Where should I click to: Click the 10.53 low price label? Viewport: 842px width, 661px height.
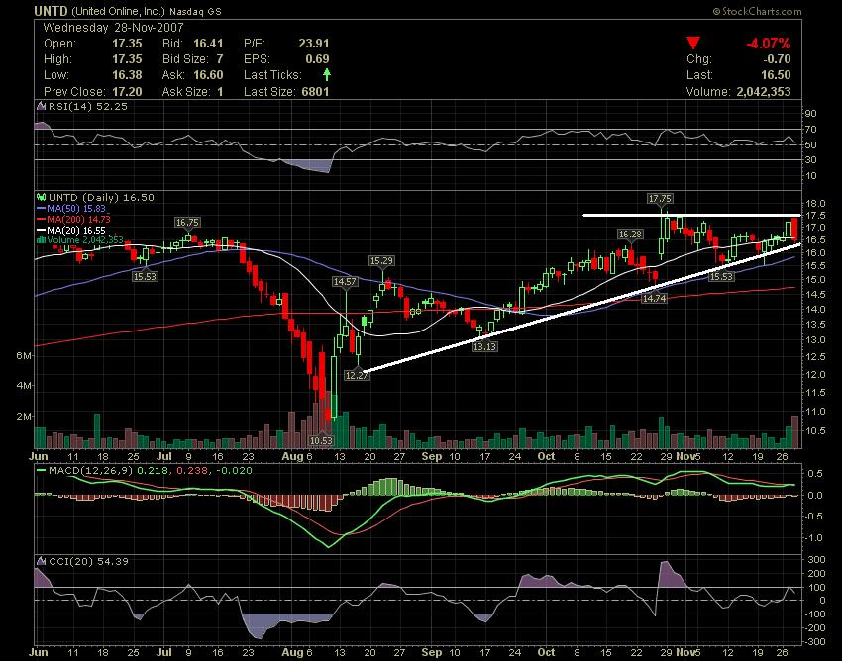point(321,440)
